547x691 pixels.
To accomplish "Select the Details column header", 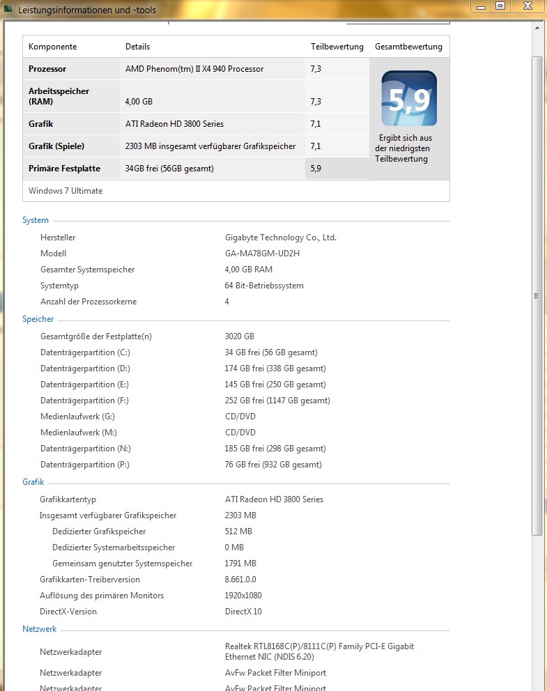I will [137, 47].
